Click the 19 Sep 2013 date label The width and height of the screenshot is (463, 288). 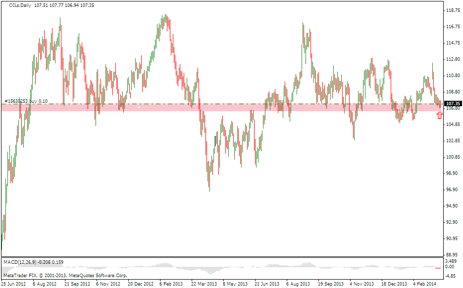coord(330,284)
